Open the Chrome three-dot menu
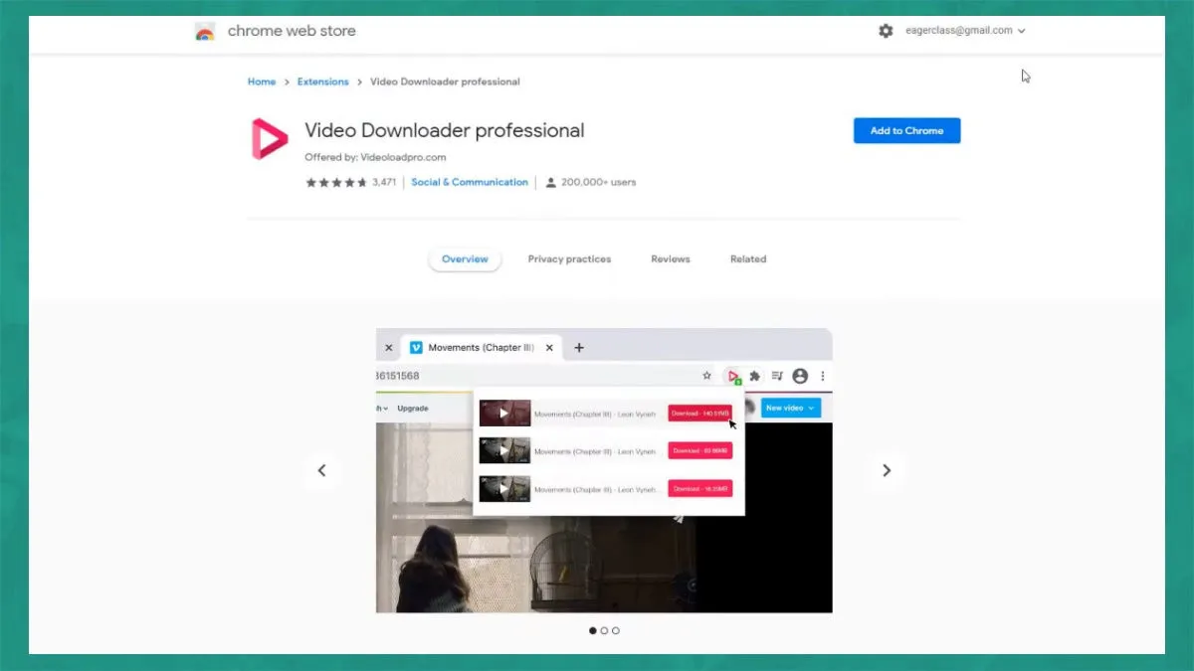The height and width of the screenshot is (671, 1194). point(823,376)
